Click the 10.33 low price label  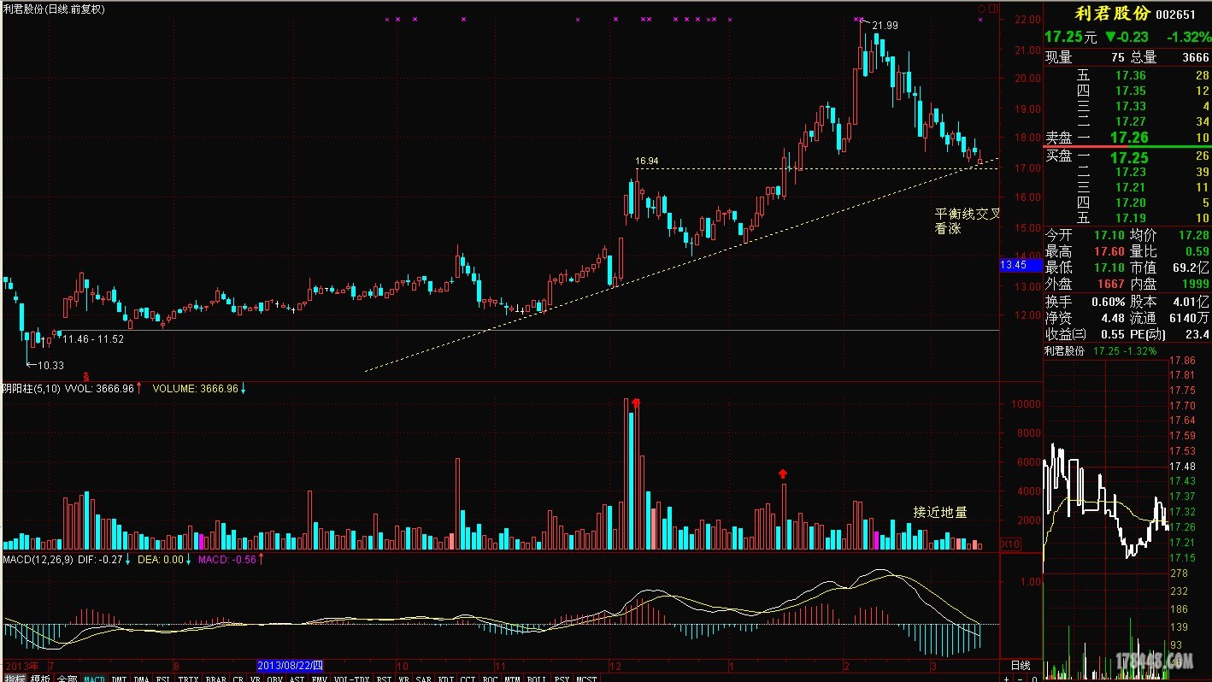coord(52,365)
